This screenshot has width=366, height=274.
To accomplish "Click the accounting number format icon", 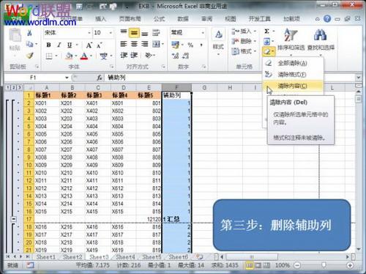I will point(175,45).
